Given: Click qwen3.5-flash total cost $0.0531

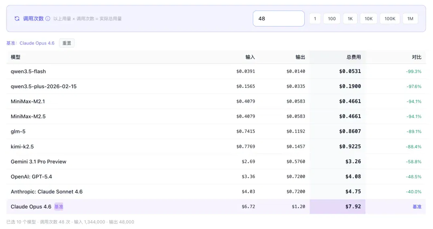Looking at the screenshot, I should click(x=350, y=71).
